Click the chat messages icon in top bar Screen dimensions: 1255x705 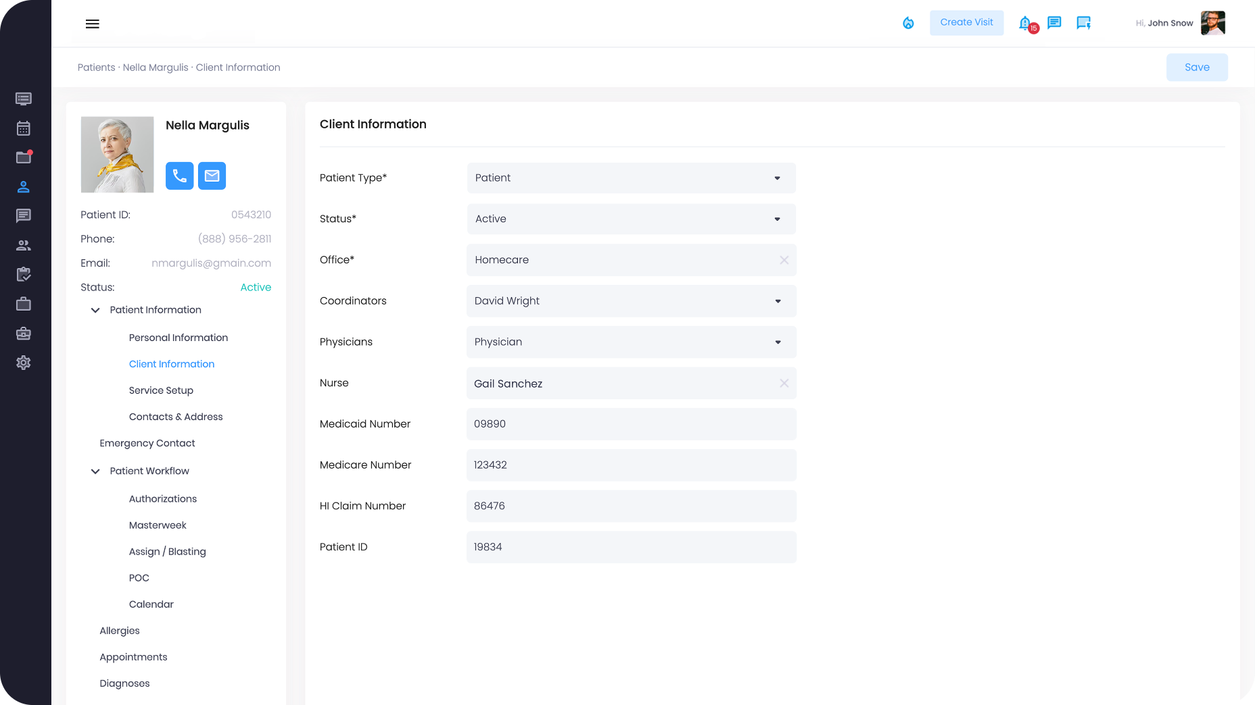coord(1053,23)
